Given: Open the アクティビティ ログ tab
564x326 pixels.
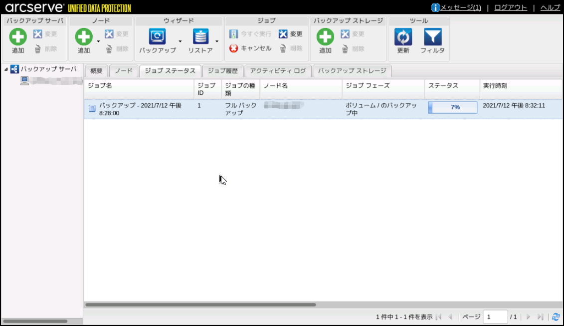Looking at the screenshot, I should pos(278,71).
